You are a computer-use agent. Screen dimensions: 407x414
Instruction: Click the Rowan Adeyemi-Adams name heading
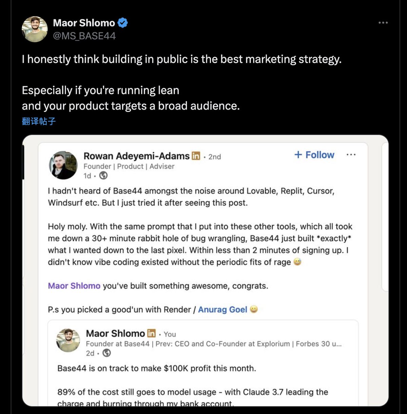(136, 156)
